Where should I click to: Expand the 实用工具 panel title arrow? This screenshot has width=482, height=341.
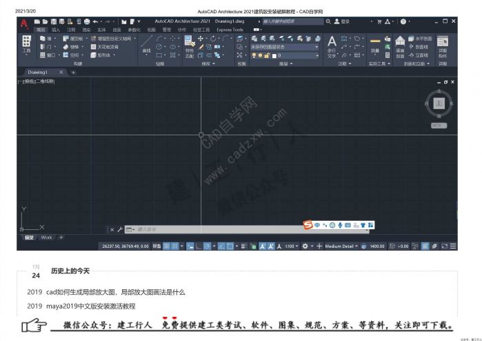pyautogui.click(x=389, y=64)
